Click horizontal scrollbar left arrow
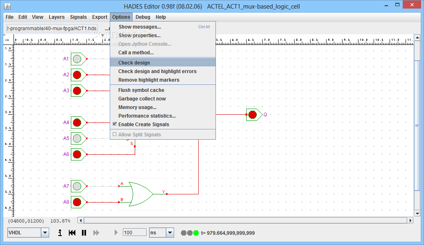Screen dimensions: 424x245 pyautogui.click(x=81, y=220)
